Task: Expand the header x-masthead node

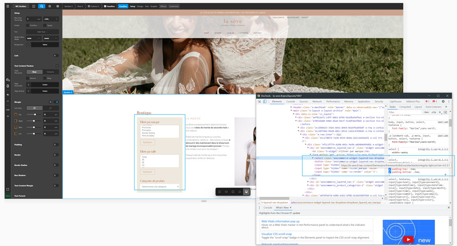Action: (291, 108)
